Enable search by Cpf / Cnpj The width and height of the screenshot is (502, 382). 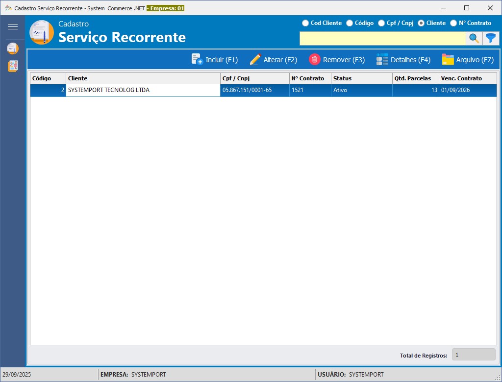(381, 23)
